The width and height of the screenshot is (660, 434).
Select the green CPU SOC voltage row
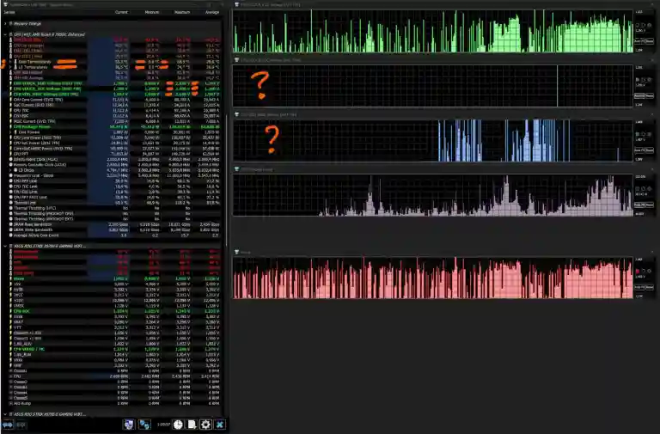[114, 311]
